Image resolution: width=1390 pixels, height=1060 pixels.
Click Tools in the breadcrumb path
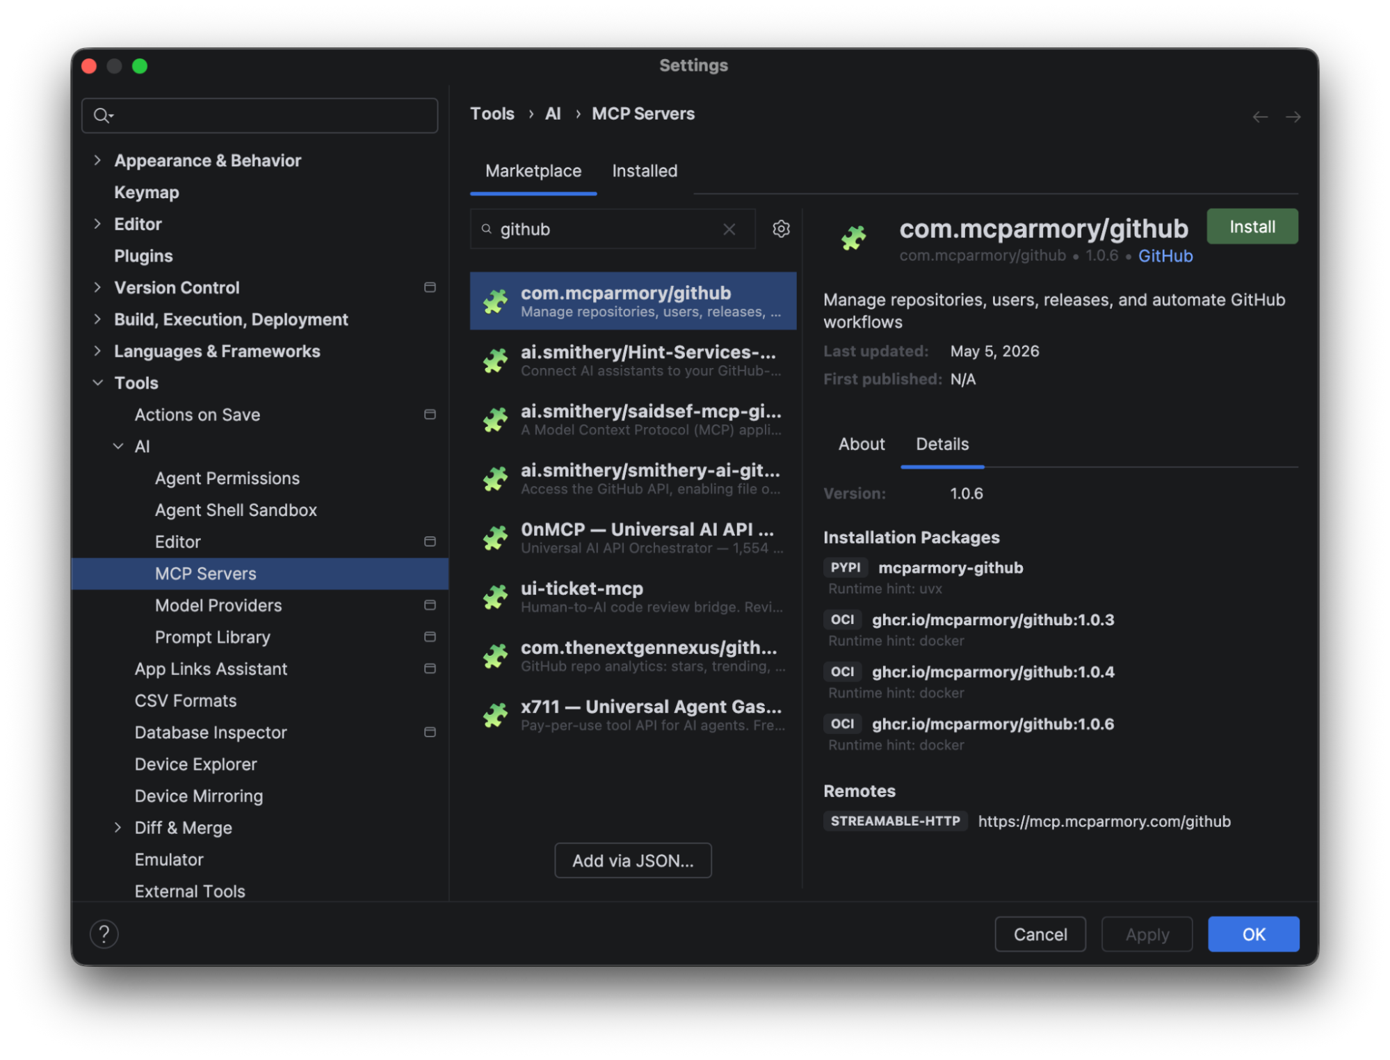[x=492, y=113]
